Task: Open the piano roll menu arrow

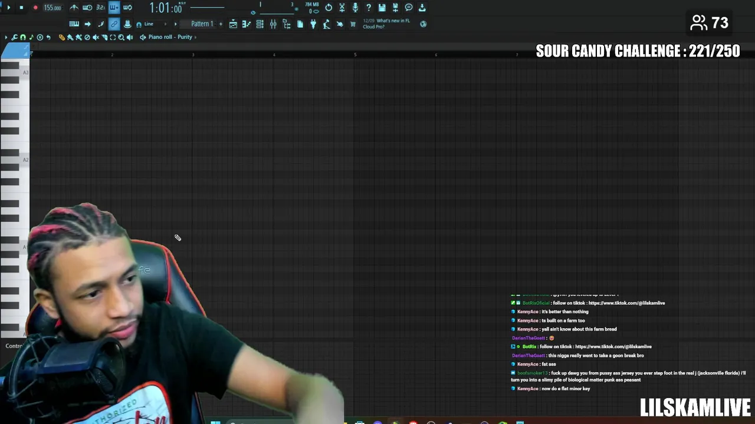Action: (6, 37)
